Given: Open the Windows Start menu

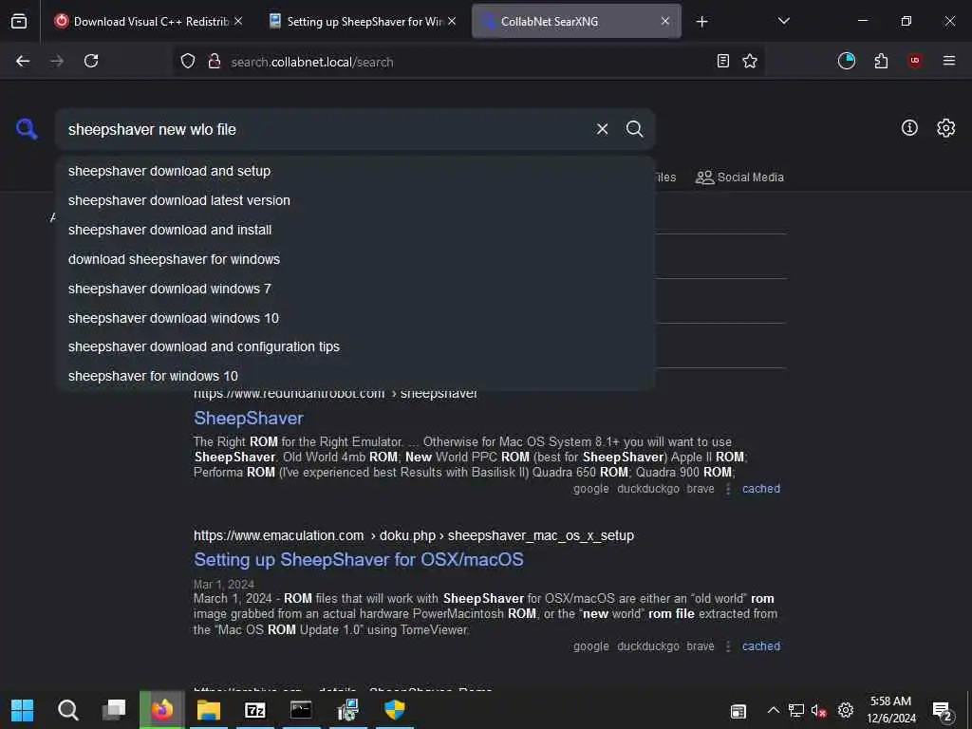Looking at the screenshot, I should coord(23,710).
